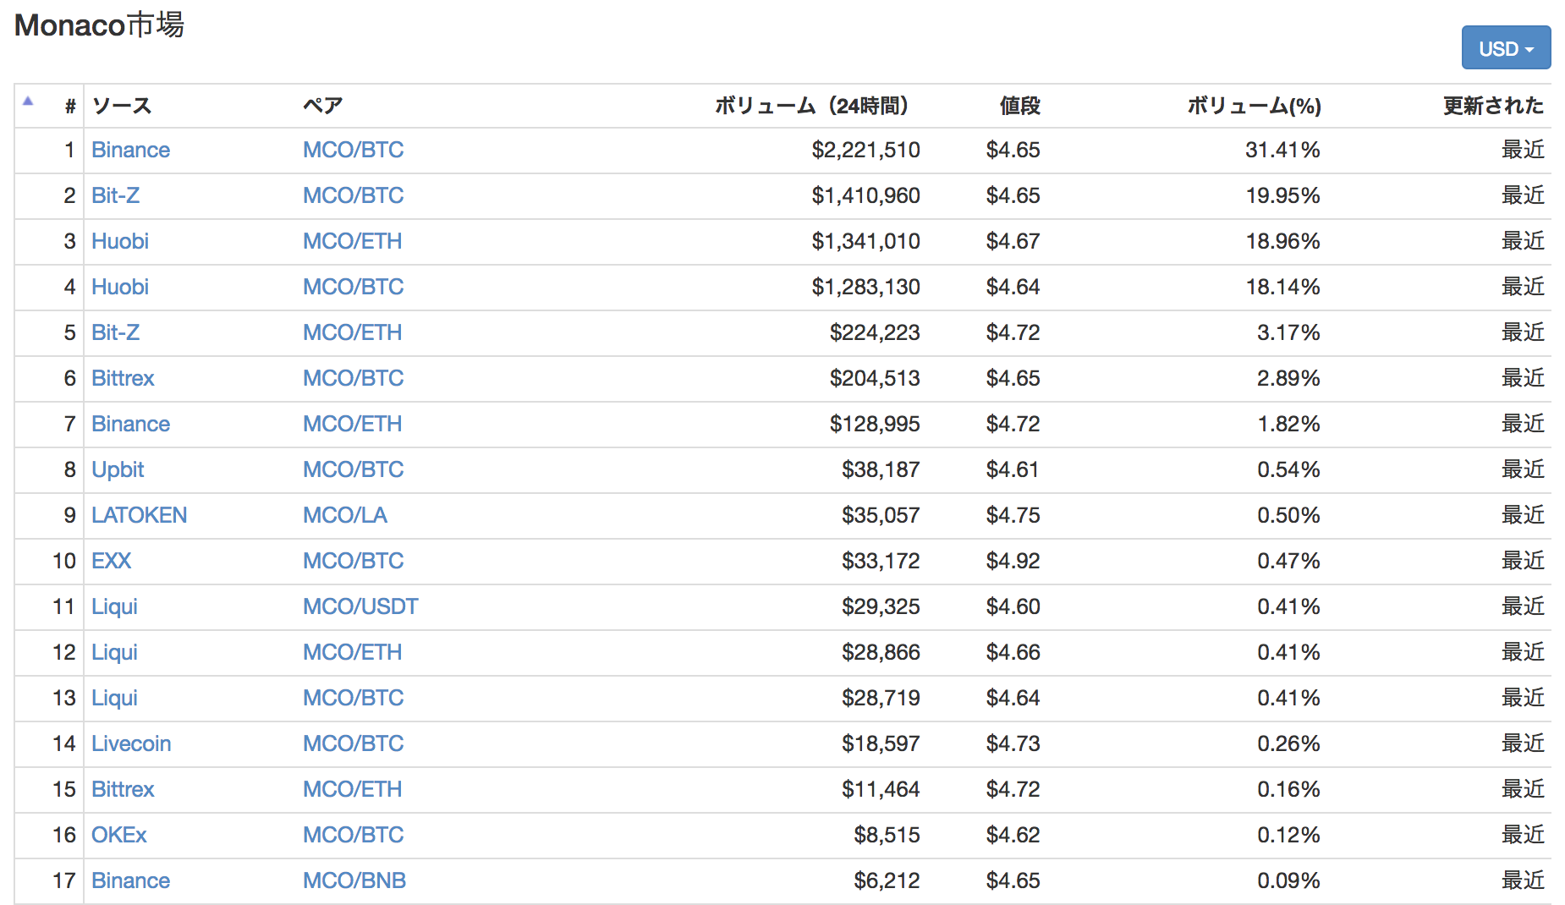Image resolution: width=1565 pixels, height=905 pixels.
Task: Sort by the # column header
Action: pos(70,106)
